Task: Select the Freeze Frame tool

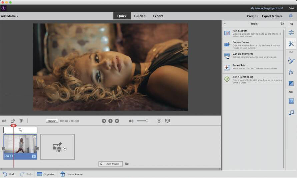Action: [x=253, y=45]
